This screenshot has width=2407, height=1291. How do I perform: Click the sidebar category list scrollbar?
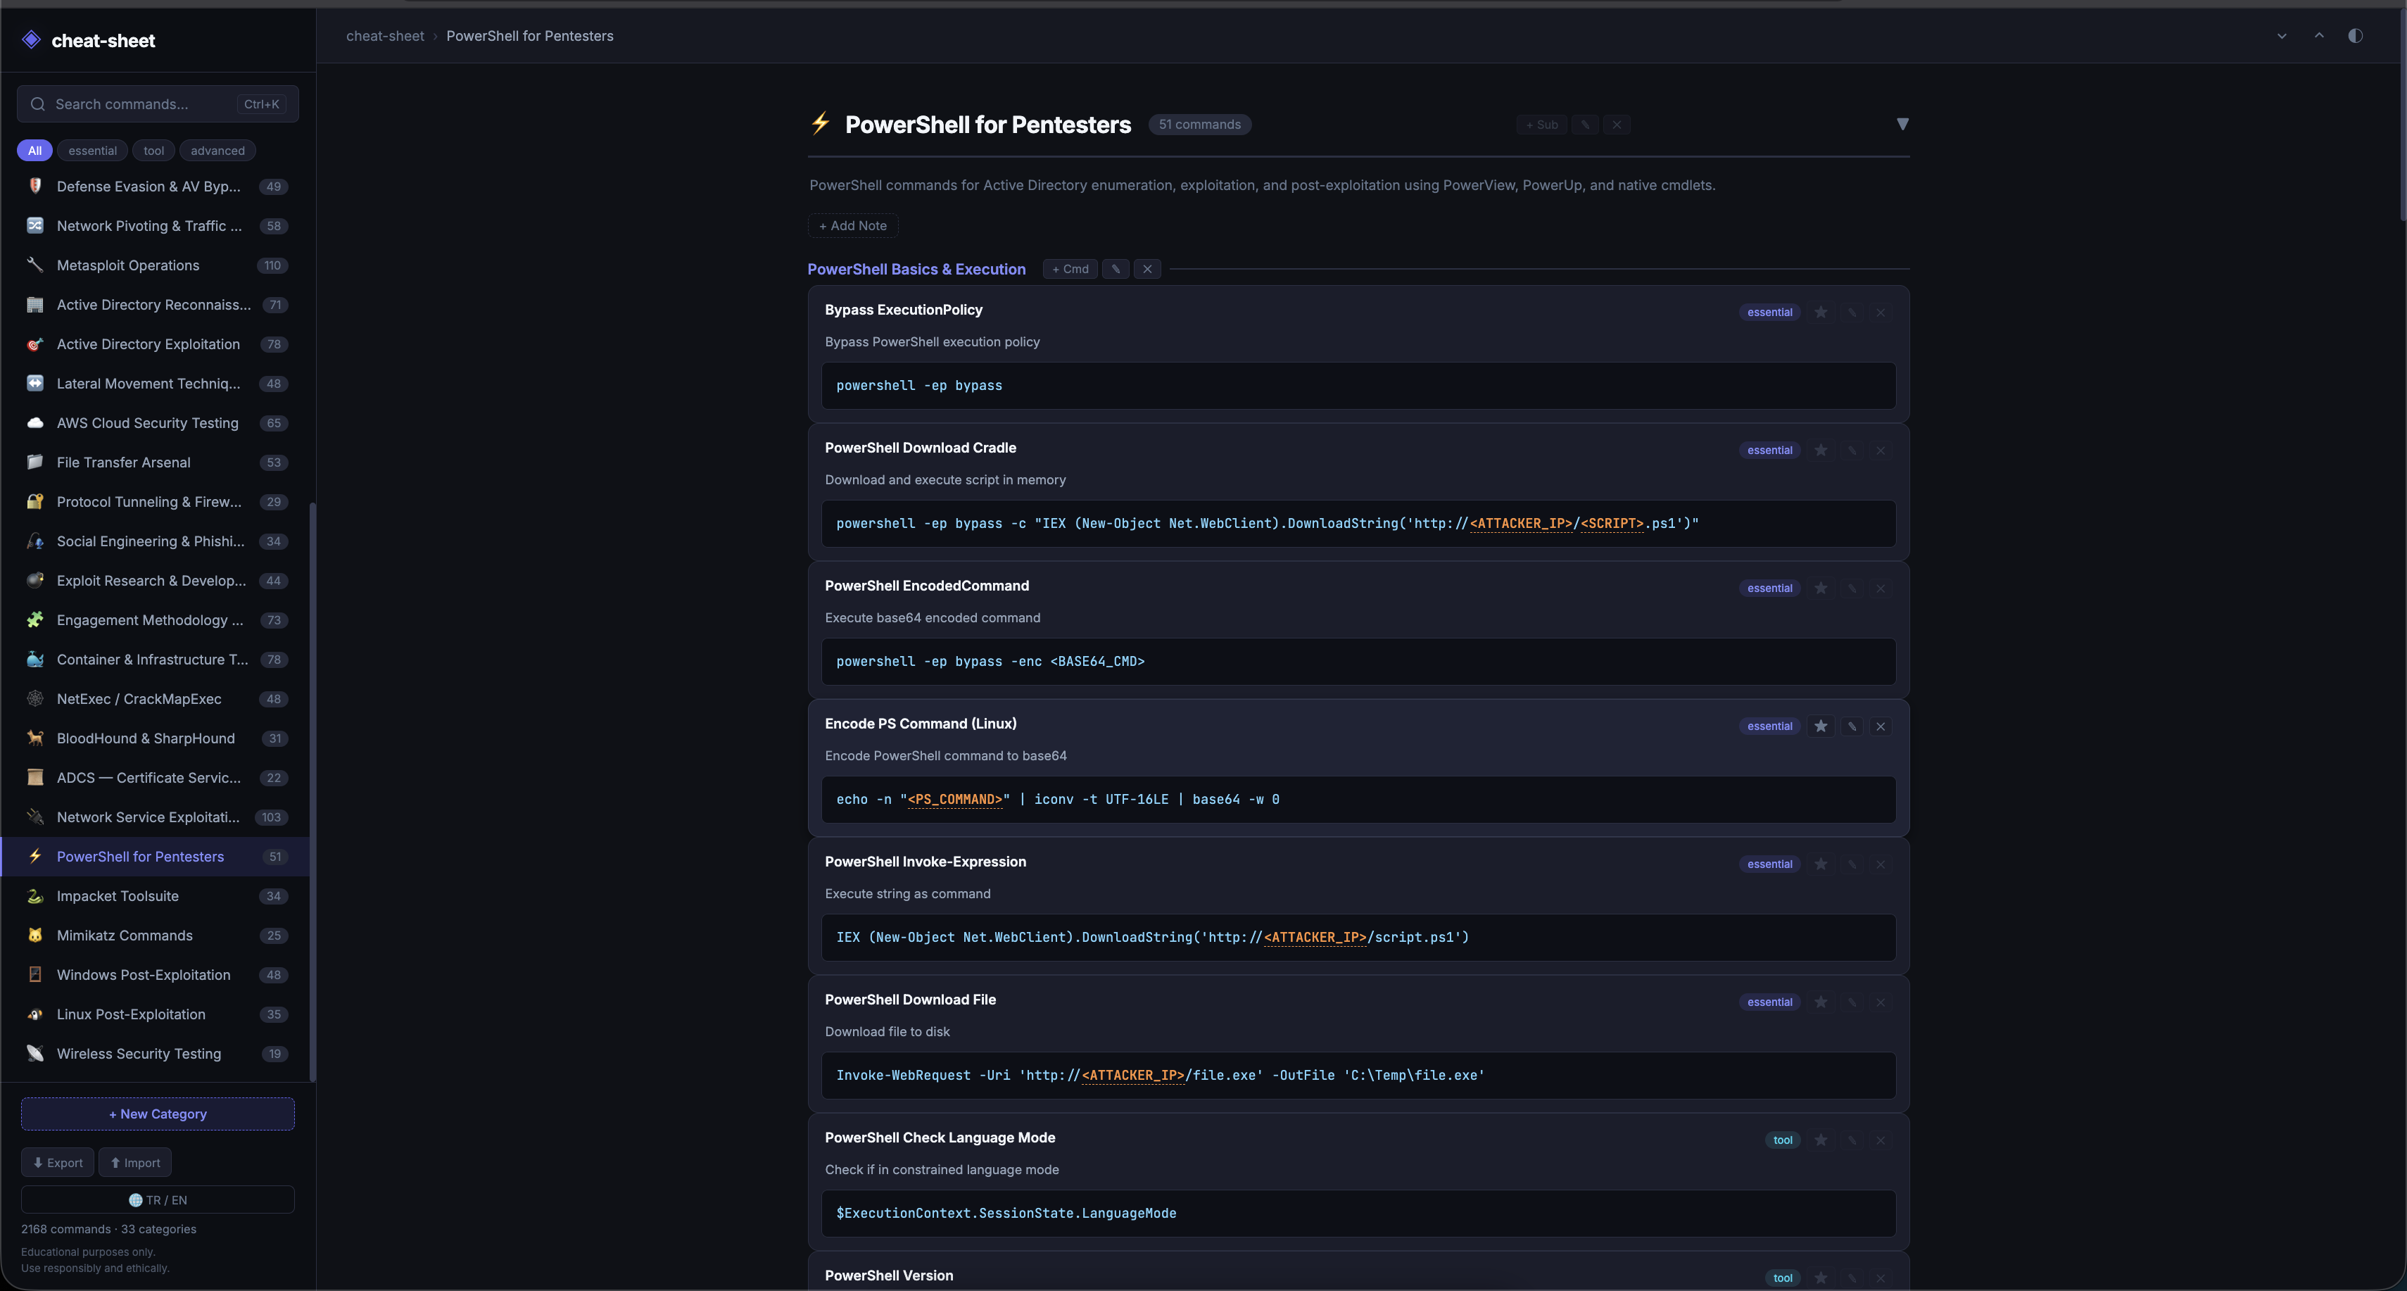(313, 792)
